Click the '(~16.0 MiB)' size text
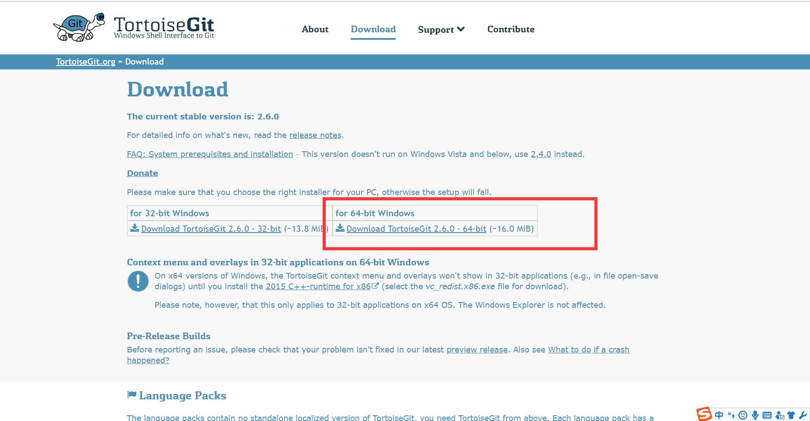This screenshot has width=810, height=421. pyautogui.click(x=512, y=229)
